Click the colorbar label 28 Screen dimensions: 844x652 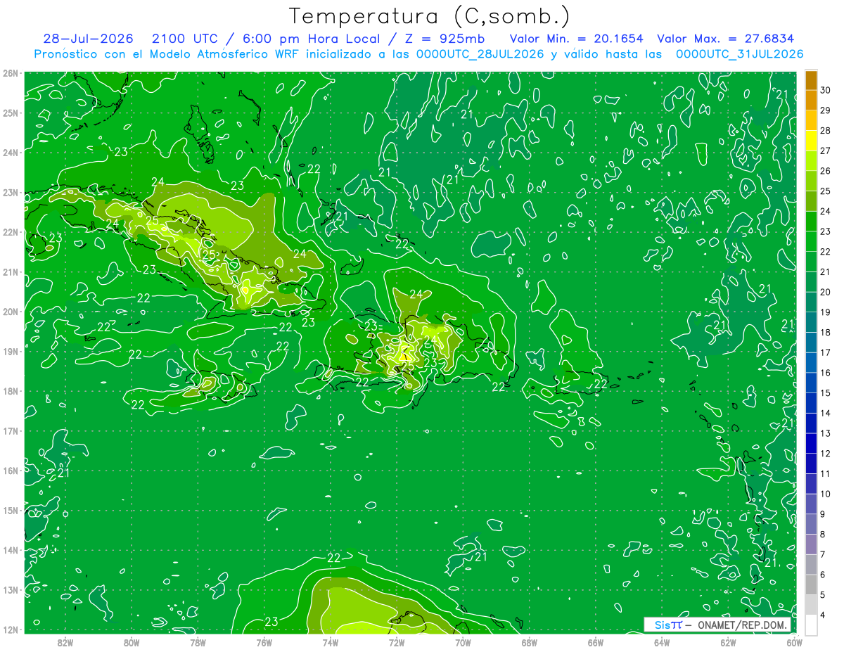click(825, 131)
